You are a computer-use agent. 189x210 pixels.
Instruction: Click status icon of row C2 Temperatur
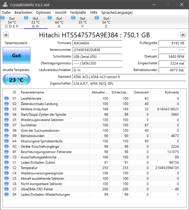6,168
